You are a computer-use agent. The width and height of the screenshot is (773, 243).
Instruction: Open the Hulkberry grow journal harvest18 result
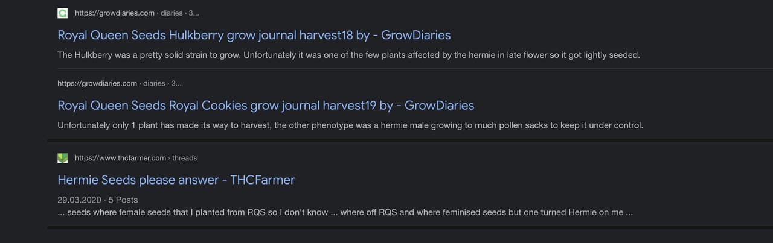254,35
